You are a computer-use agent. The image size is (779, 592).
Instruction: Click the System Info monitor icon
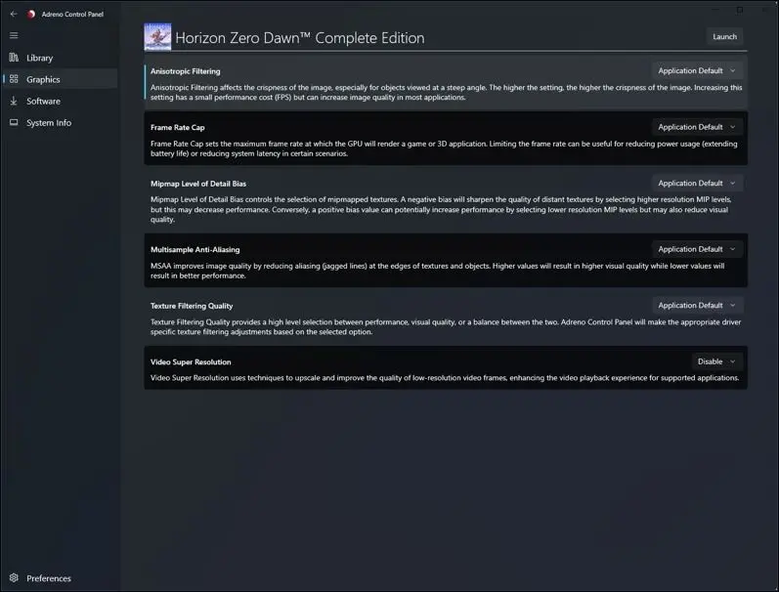click(x=14, y=122)
